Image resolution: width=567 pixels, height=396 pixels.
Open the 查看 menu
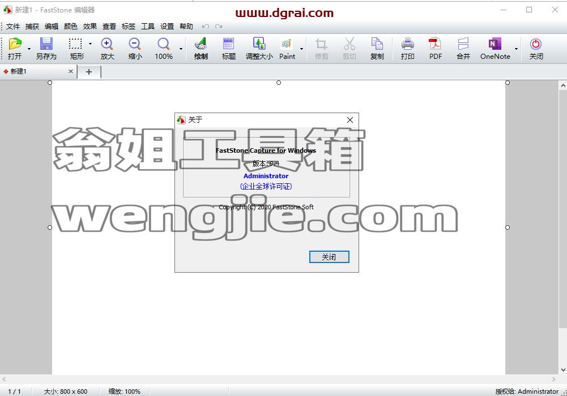click(x=109, y=27)
